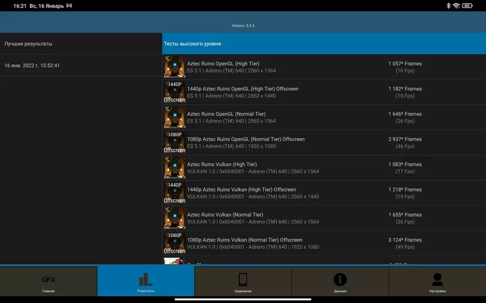This screenshot has width=486, height=303.
Task: Select Лучшие результаты in left panel
Action: pos(81,44)
